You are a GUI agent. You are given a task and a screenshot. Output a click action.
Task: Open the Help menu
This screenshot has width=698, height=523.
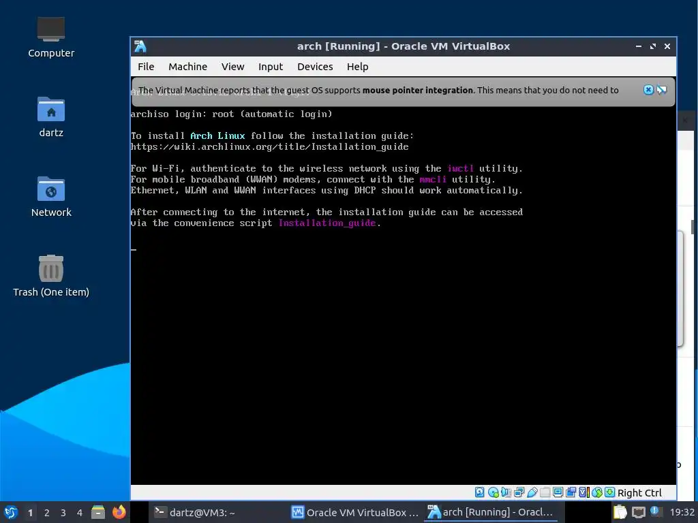(x=357, y=67)
